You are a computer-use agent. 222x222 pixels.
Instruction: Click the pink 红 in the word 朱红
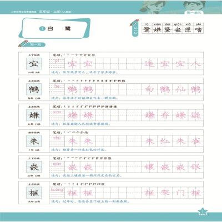pyautogui.click(x=165, y=141)
